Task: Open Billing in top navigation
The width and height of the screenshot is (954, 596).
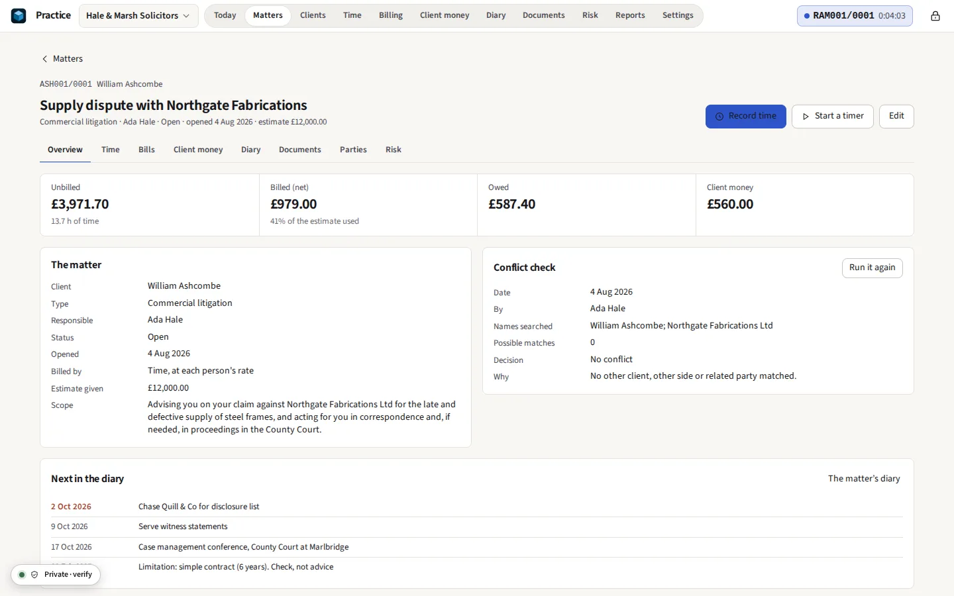Action: click(391, 15)
